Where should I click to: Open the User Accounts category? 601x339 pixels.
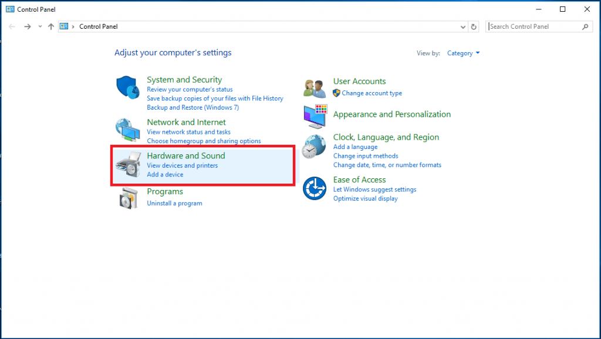click(x=360, y=81)
